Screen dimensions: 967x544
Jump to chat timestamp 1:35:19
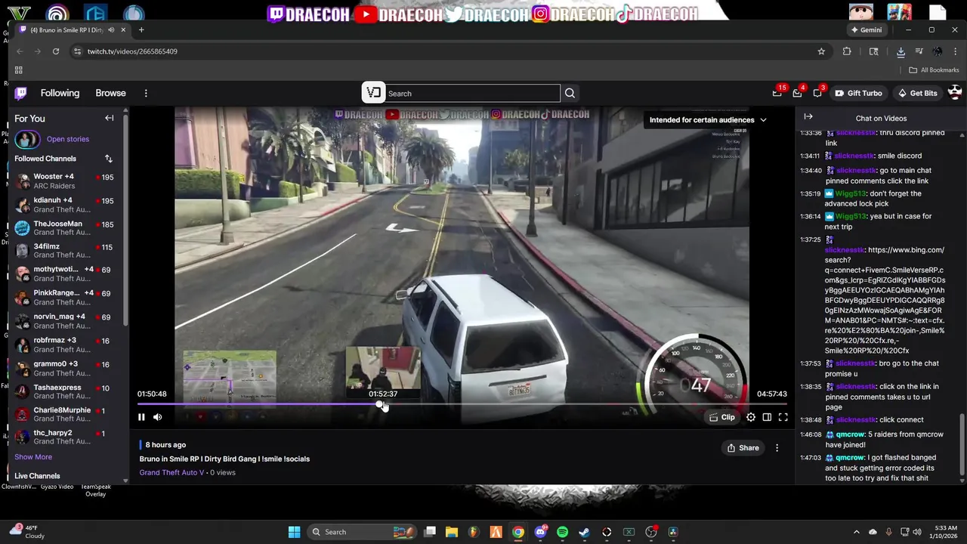pyautogui.click(x=811, y=193)
